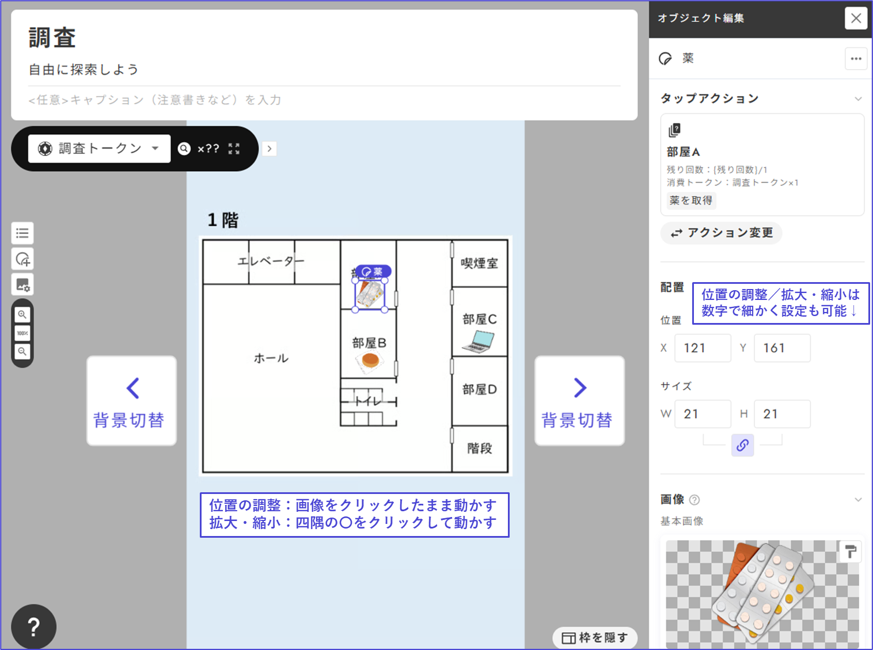This screenshot has height=650, width=873.
Task: Open the object list icon in left toolbar
Action: (22, 233)
